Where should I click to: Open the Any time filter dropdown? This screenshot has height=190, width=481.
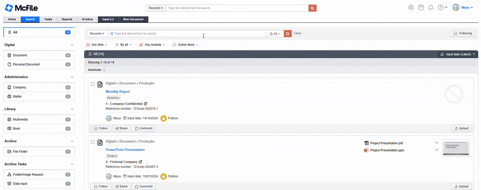click(x=97, y=45)
